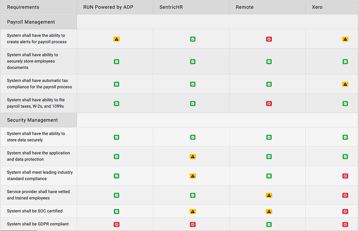Click SentricHR check for storing employee documents
The image size is (359, 231).
pos(193,62)
